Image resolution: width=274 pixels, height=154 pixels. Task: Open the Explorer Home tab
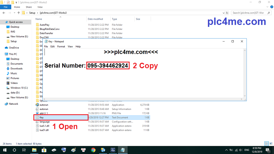(x=17, y=7)
